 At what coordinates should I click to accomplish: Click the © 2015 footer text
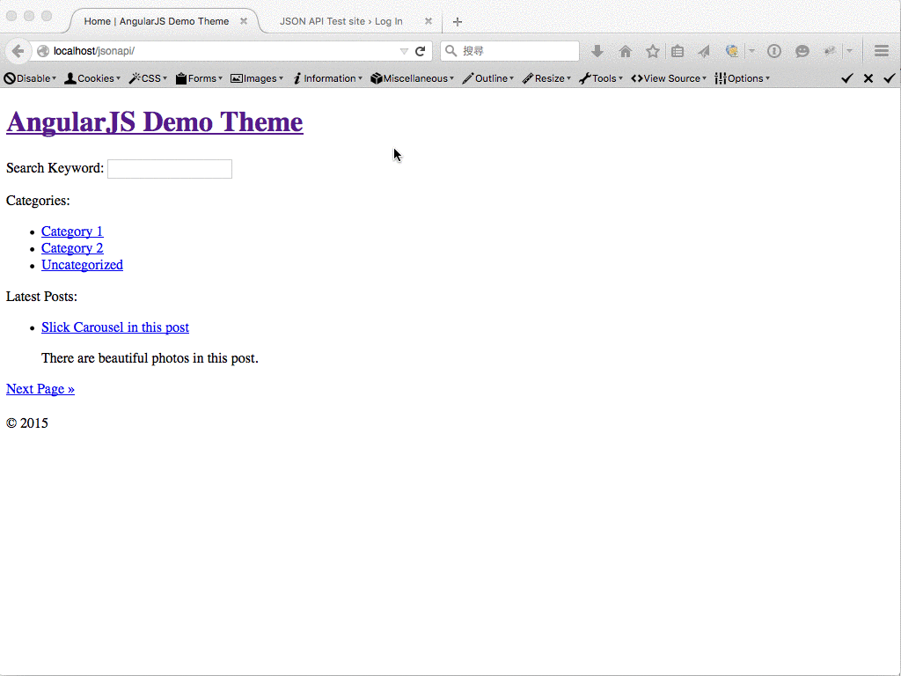coord(27,423)
